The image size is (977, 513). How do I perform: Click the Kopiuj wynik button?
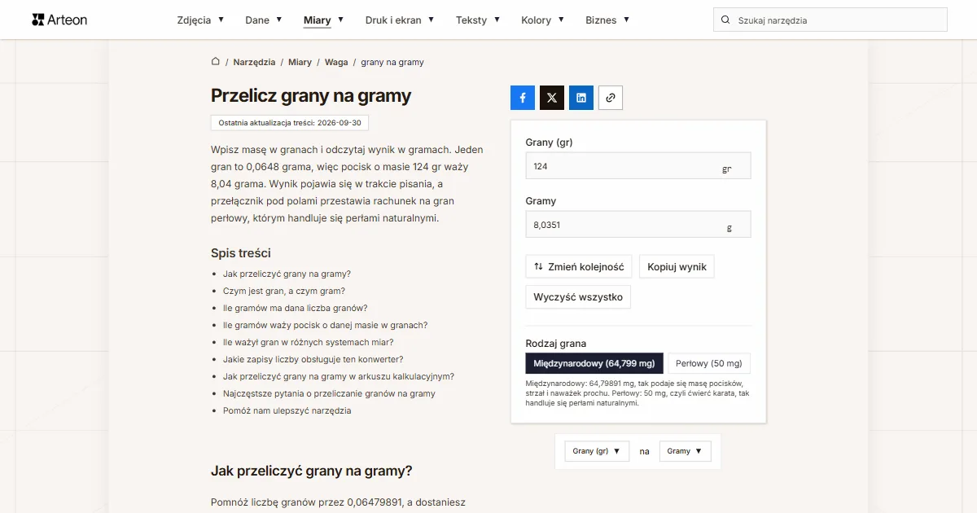(x=677, y=267)
